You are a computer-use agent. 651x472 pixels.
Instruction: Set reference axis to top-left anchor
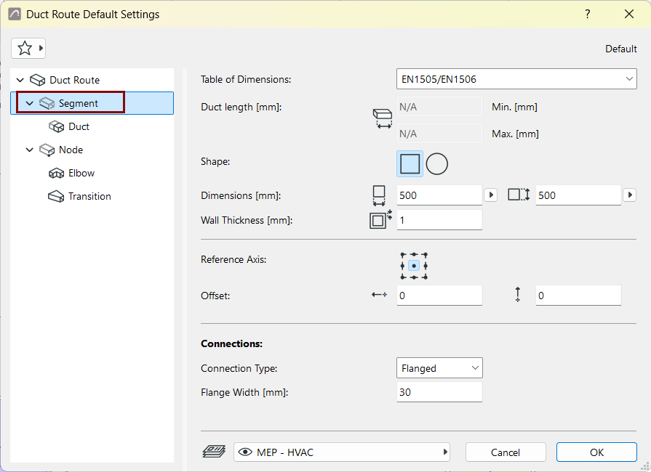403,254
